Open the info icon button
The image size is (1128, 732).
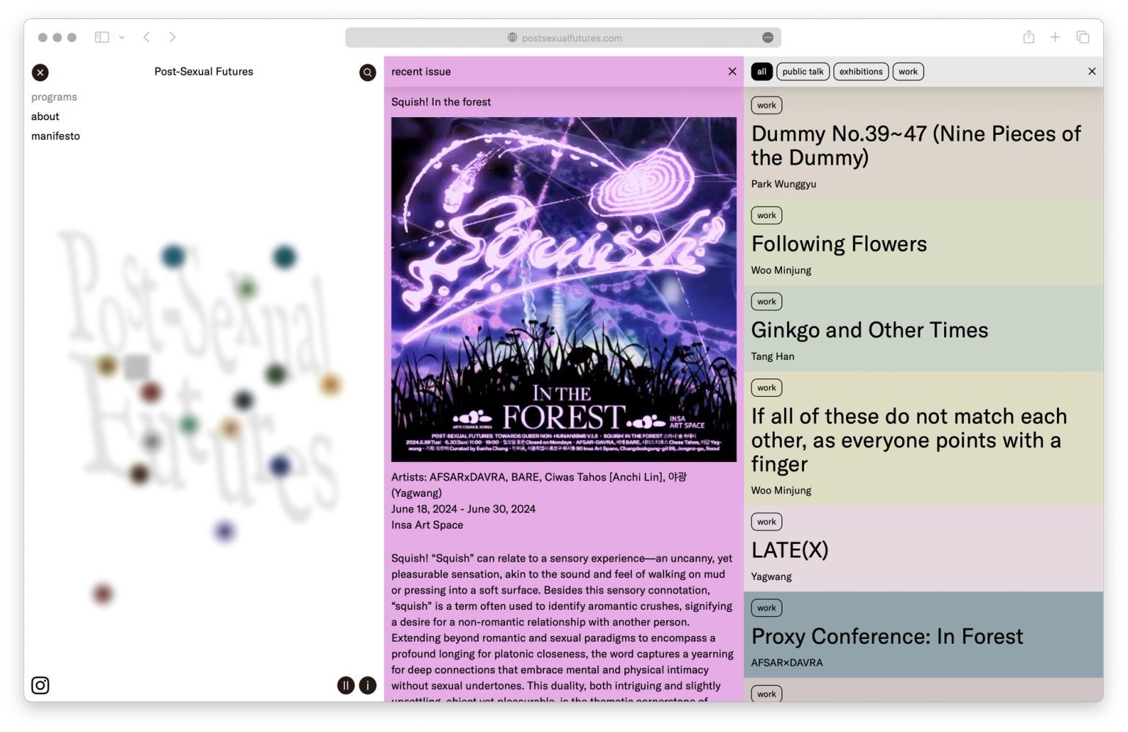pos(368,685)
